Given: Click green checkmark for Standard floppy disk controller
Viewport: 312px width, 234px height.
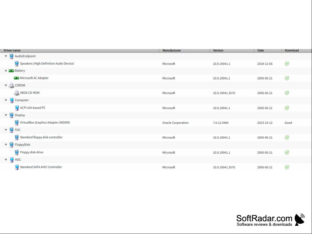Looking at the screenshot, I should pyautogui.click(x=287, y=138).
